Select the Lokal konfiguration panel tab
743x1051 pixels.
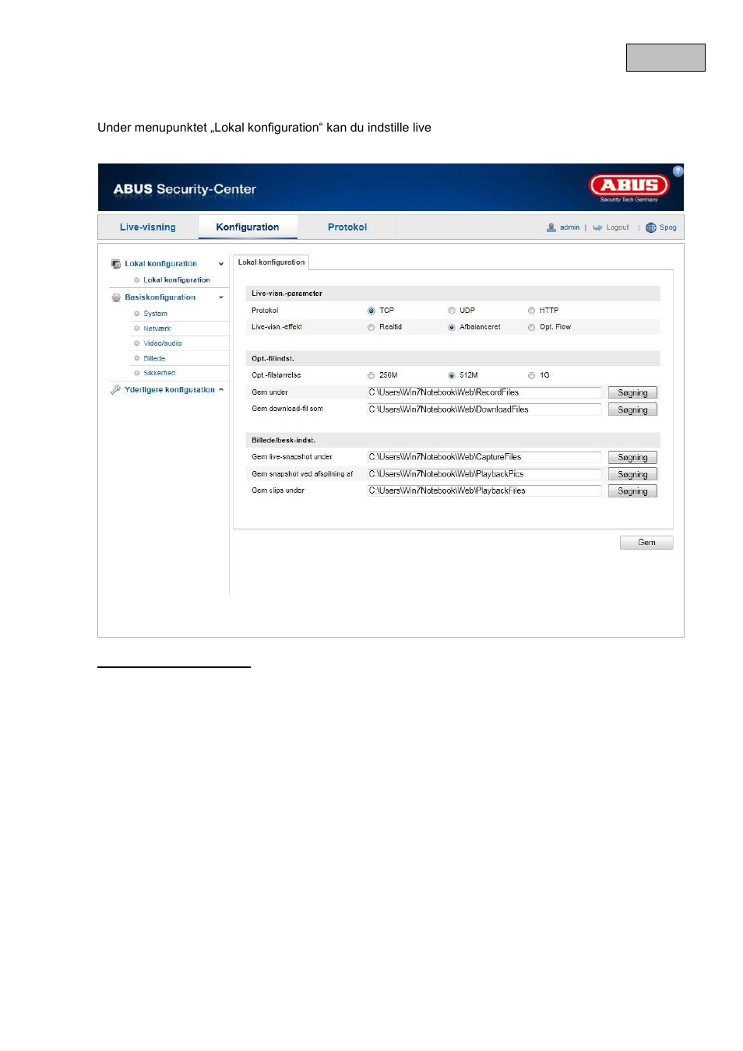[271, 262]
